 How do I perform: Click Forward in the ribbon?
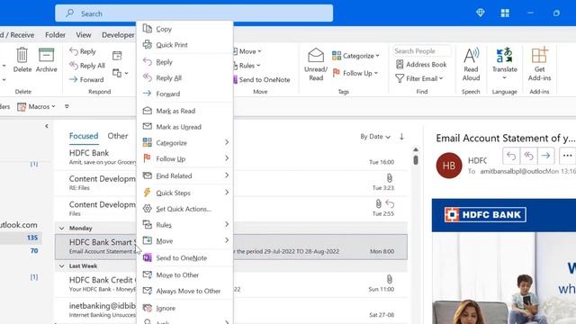pos(86,79)
